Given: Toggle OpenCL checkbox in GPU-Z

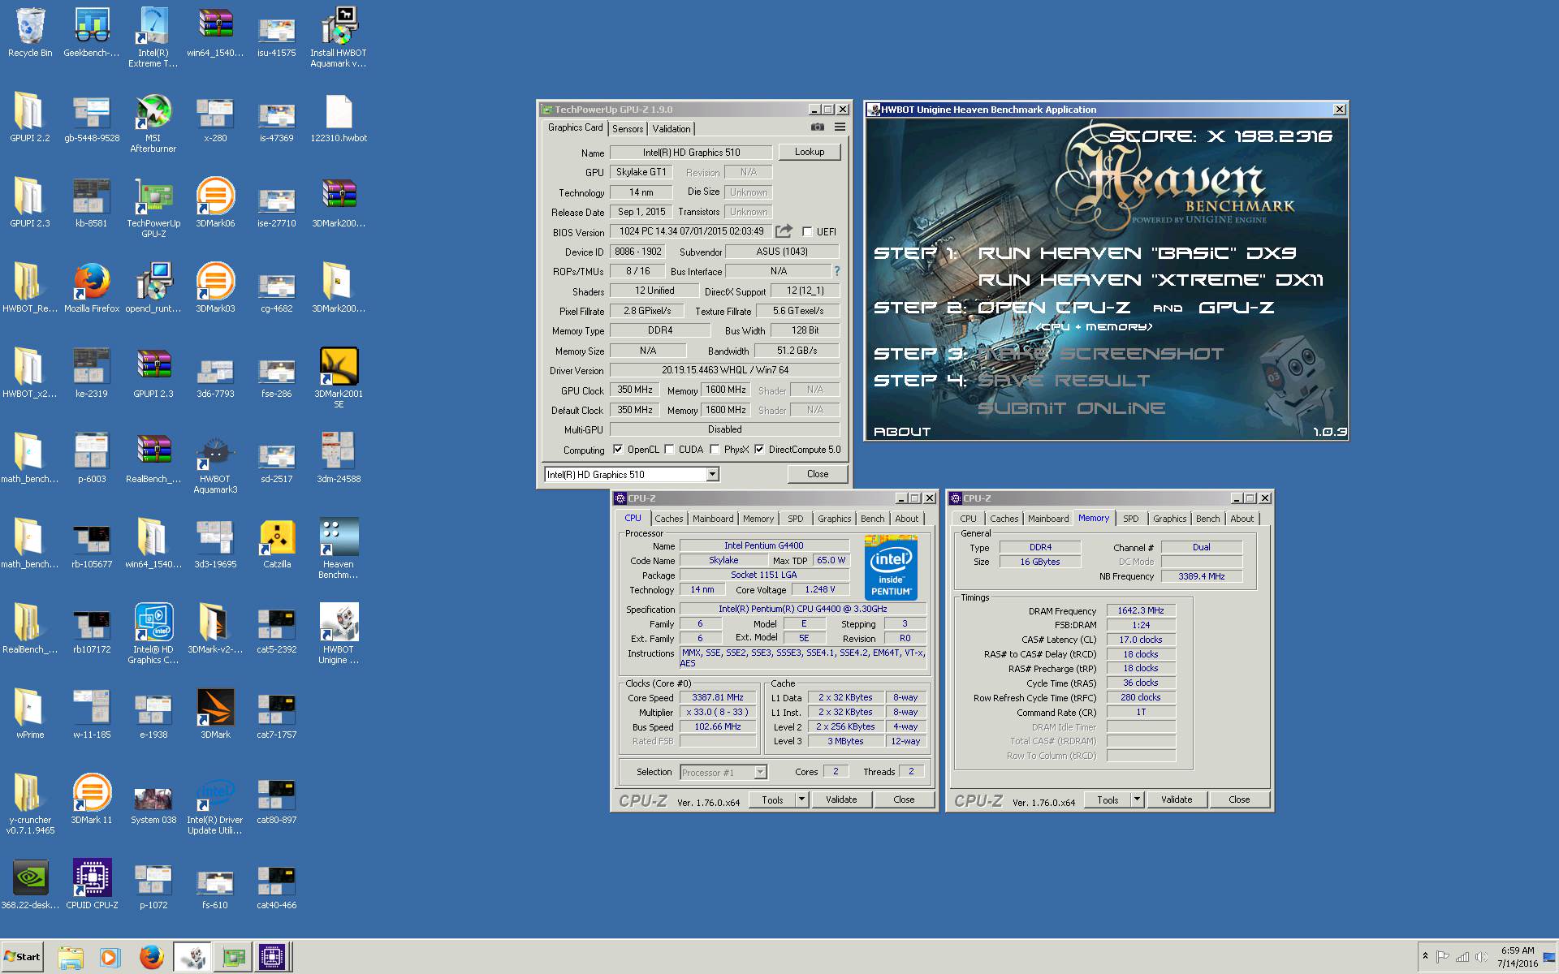Looking at the screenshot, I should [x=618, y=450].
